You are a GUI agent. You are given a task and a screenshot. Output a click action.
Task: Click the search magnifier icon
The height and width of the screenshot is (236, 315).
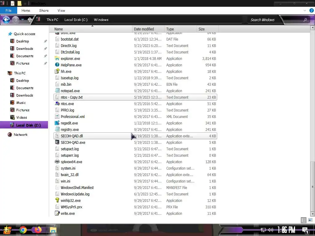tap(305, 20)
